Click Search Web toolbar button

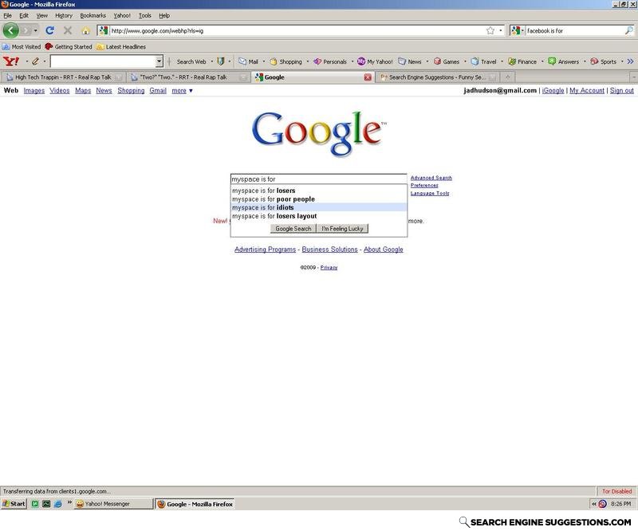click(191, 61)
